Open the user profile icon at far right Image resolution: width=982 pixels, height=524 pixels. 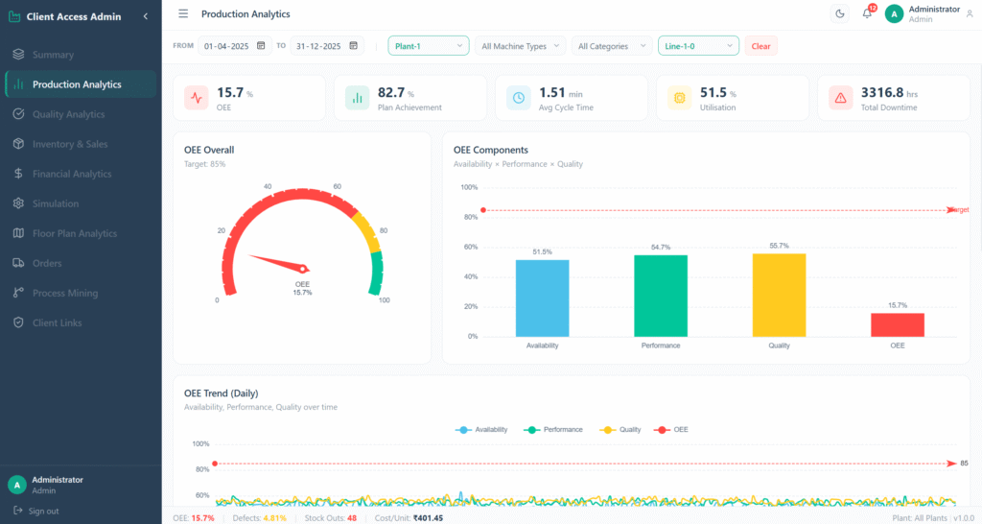tap(970, 13)
